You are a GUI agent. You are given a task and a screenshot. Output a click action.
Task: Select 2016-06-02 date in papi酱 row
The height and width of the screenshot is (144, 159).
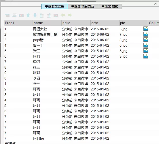coord(105,40)
